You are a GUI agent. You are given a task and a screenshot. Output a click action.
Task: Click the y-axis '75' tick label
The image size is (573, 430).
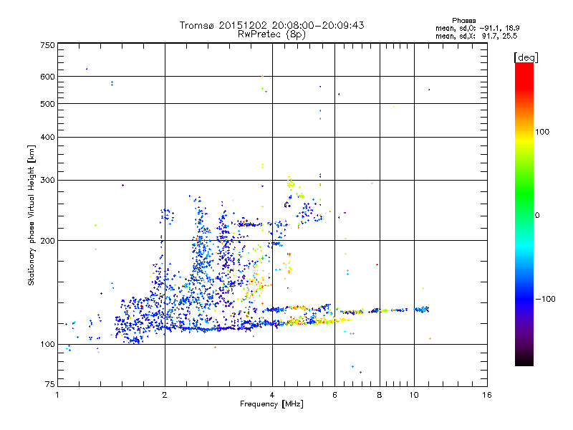pos(50,384)
